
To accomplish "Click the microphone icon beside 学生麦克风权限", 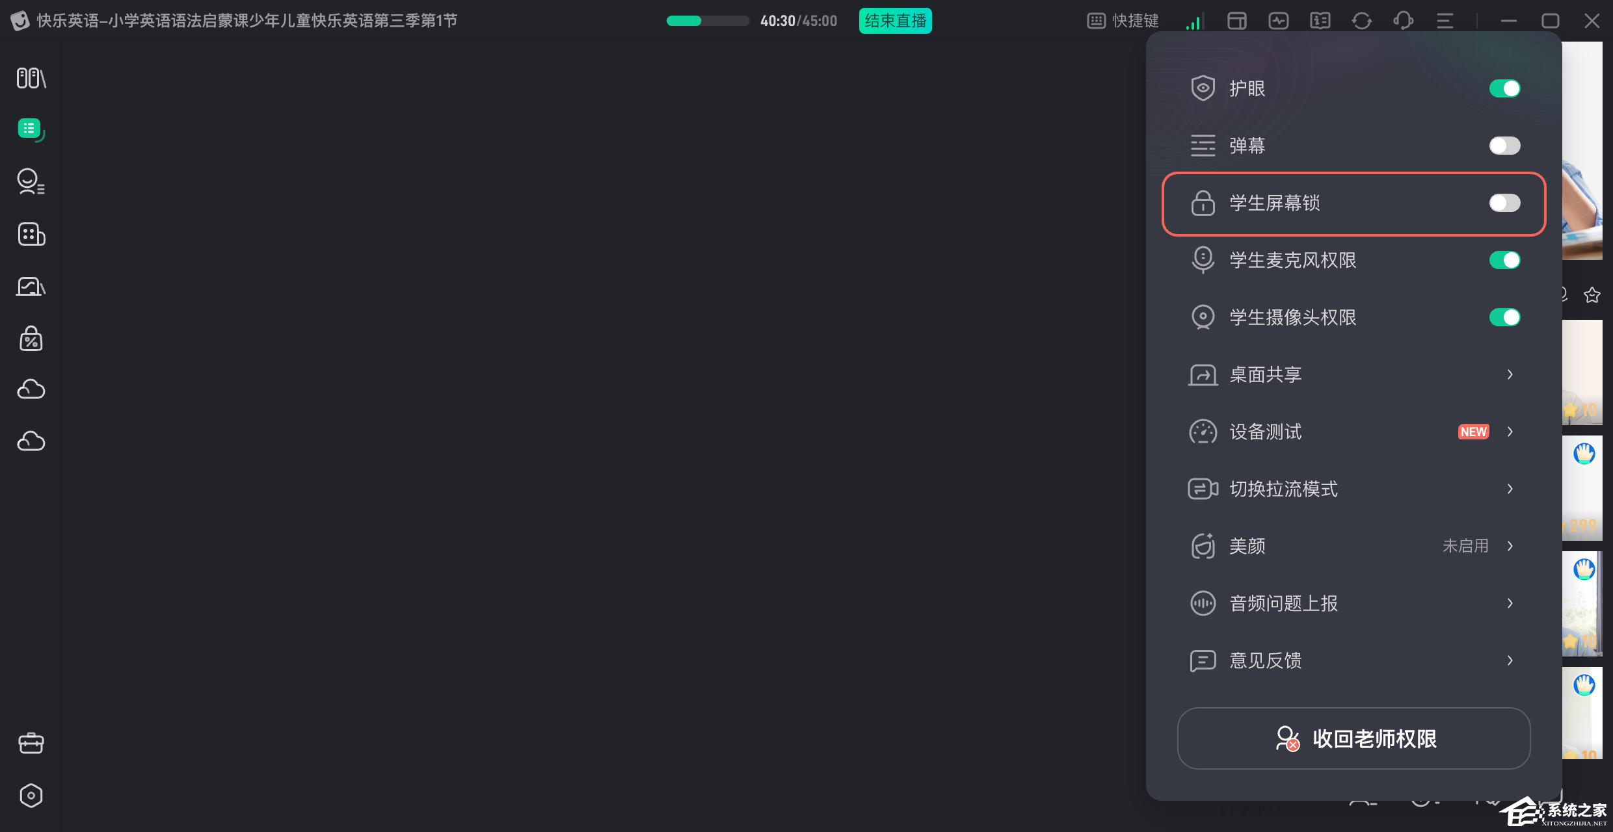I will (x=1203, y=260).
